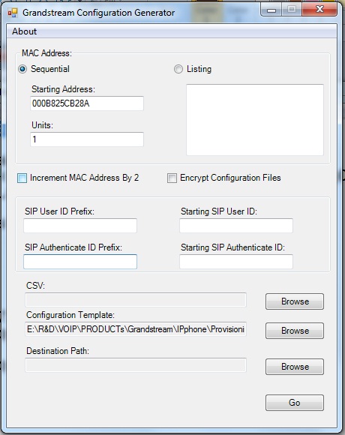This screenshot has width=345, height=435.
Task: Enable Increment MAC Address By 2
Action: pyautogui.click(x=22, y=178)
